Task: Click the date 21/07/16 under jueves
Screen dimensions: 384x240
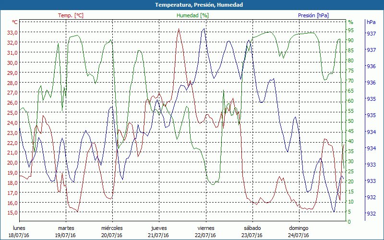Action: pyautogui.click(x=159, y=235)
